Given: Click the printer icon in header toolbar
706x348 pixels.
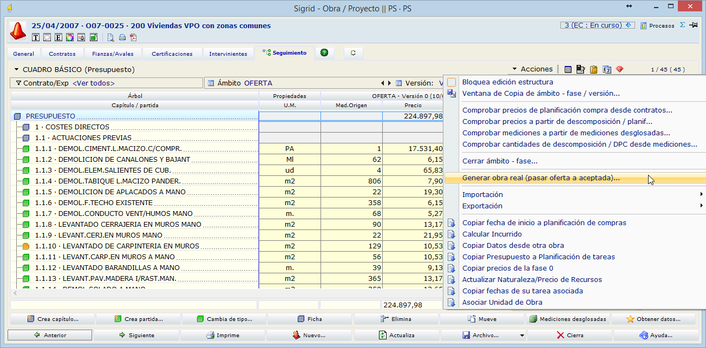Looking at the screenshot, I should (x=122, y=37).
